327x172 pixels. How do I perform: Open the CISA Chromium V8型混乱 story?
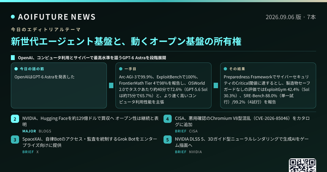(x=242, y=121)
